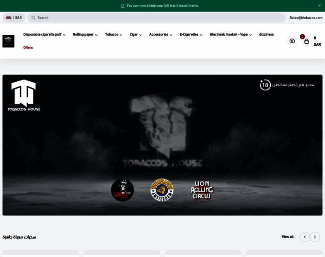The width and height of the screenshot is (325, 257).
Task: Click the search magnifier icon
Action: 33,18
